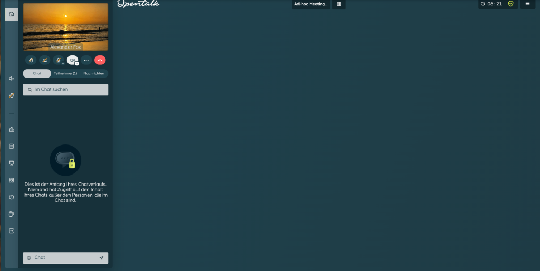Expand the microphone options chevron
Image resolution: width=540 pixels, height=271 pixels.
[x=63, y=63]
